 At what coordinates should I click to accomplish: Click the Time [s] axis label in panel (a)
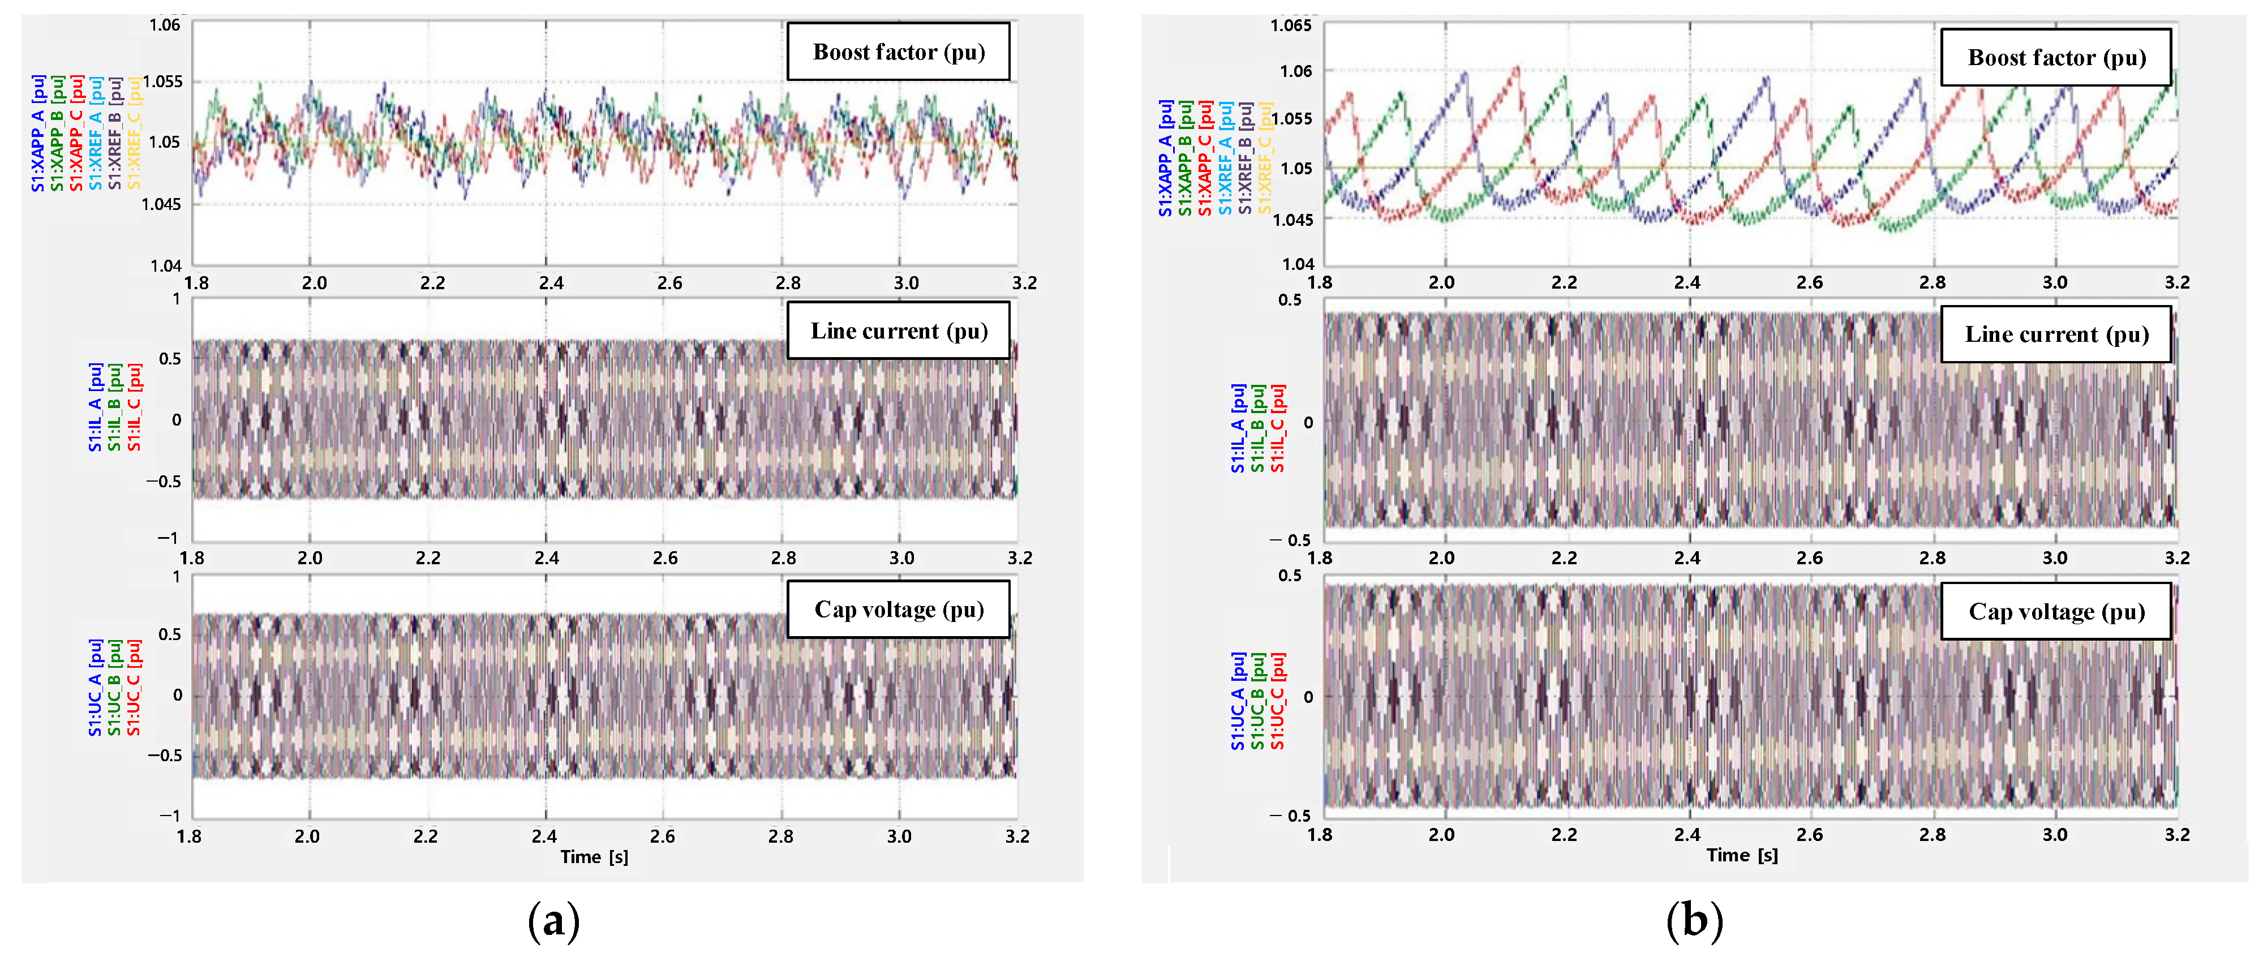(594, 857)
